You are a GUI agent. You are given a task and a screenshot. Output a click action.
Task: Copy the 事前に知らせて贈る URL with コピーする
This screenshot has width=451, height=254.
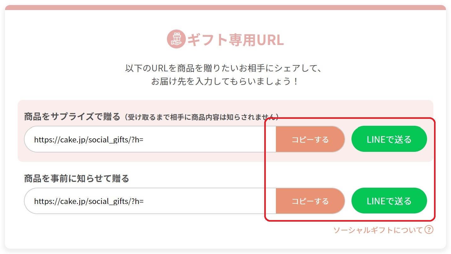310,201
